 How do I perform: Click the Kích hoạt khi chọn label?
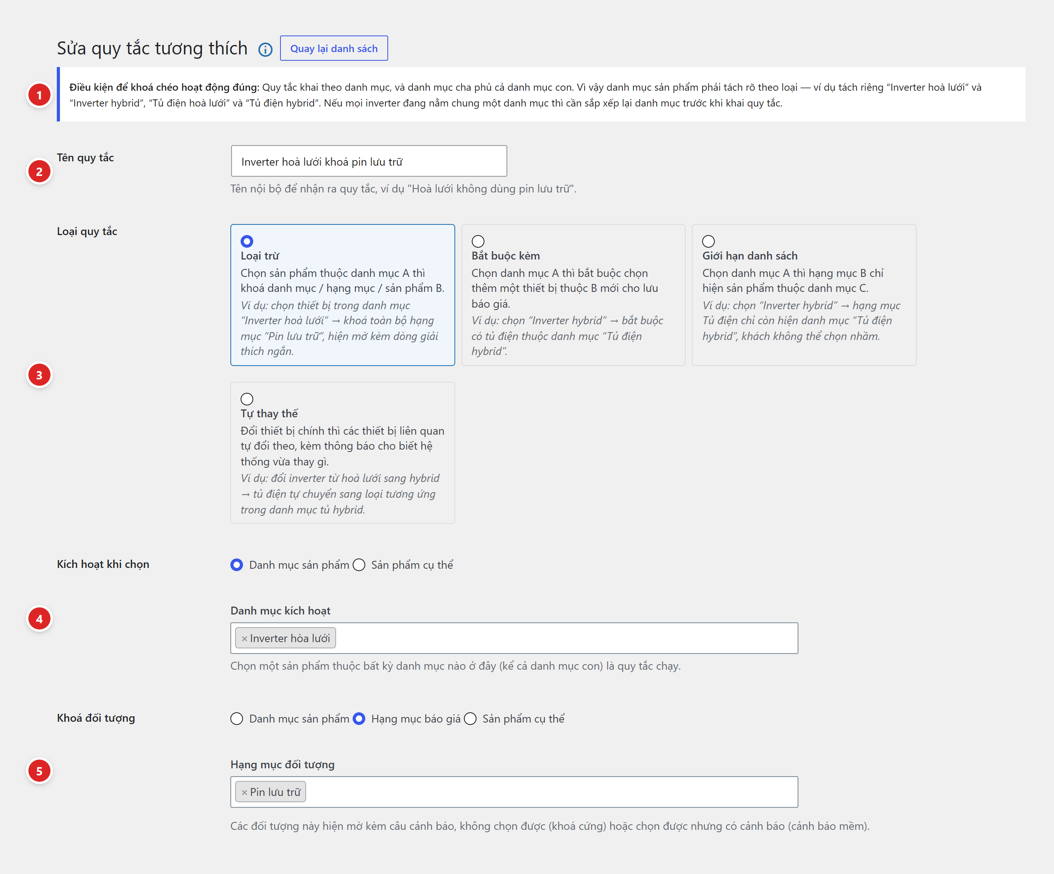(103, 564)
